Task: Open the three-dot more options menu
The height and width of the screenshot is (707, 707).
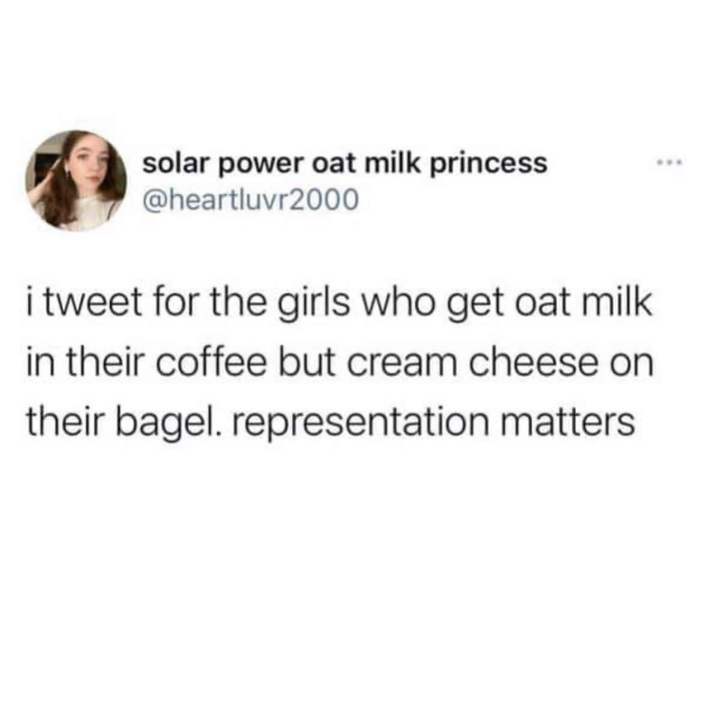Action: pyautogui.click(x=670, y=162)
